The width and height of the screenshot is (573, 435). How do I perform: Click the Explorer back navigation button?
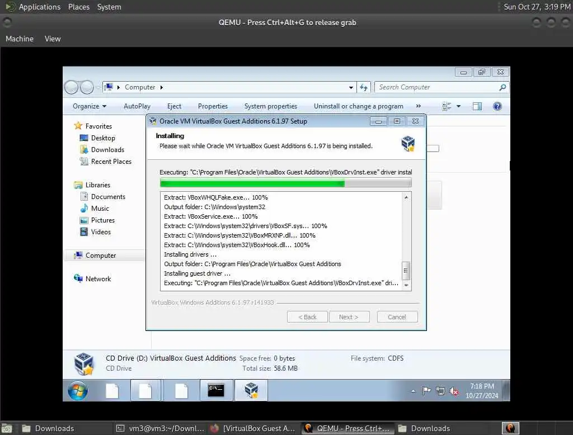click(71, 87)
